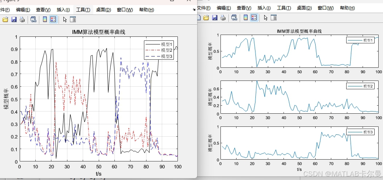
Task: Open property inspector icon in right figure
Action: click(274, 17)
